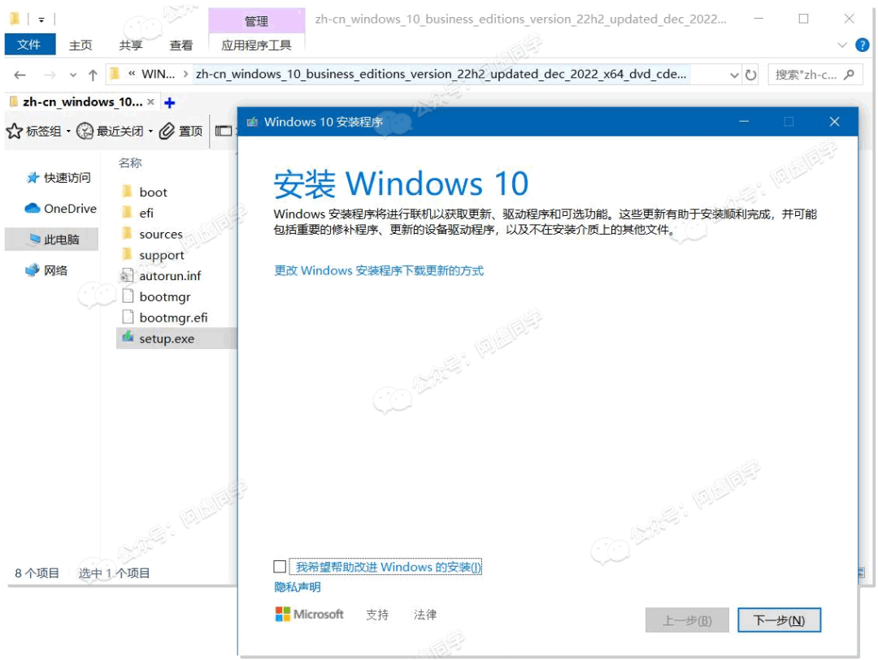Click WIN... in the address breadcrumb

[x=158, y=74]
